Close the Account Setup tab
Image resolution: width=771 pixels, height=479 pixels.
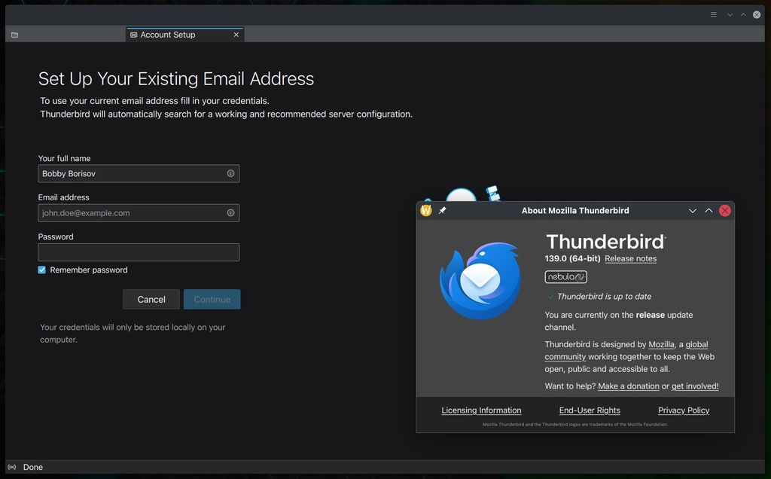coord(236,34)
